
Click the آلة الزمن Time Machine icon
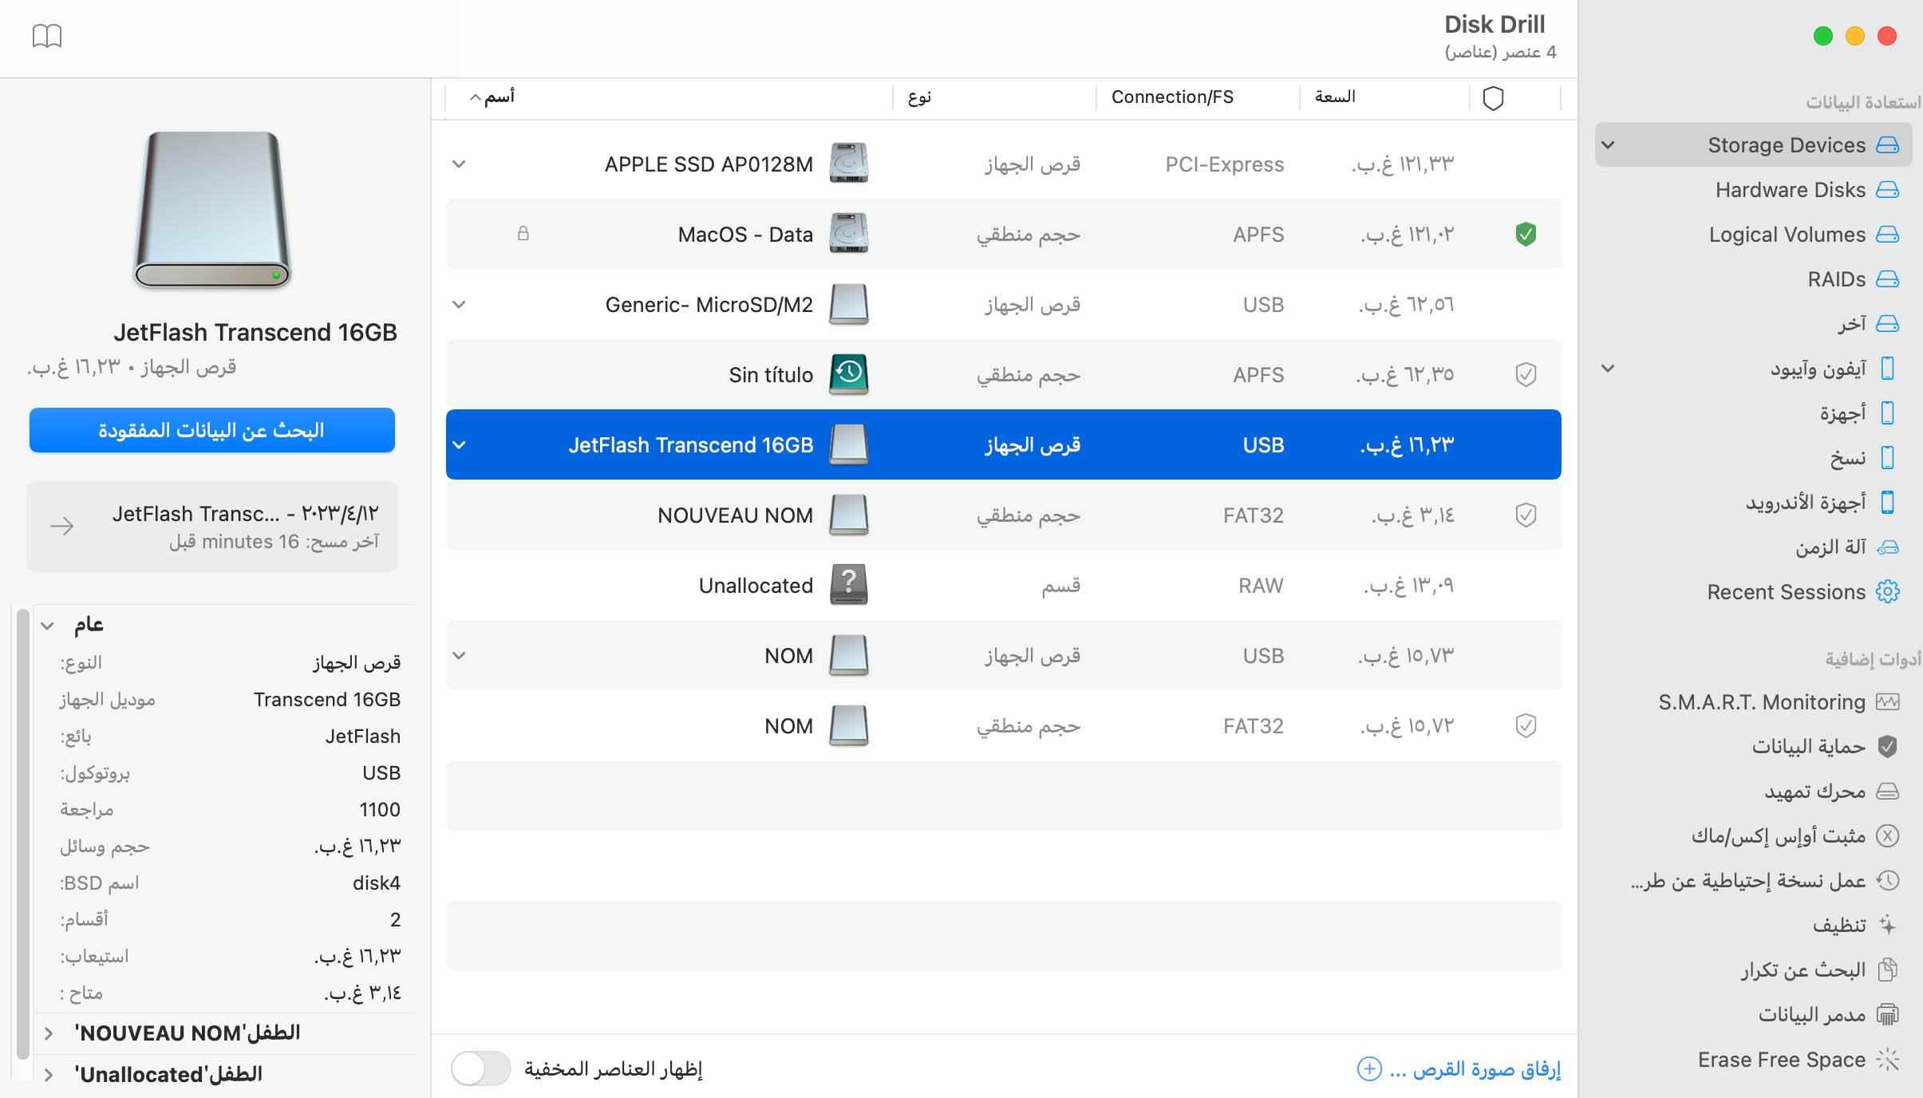pos(1887,547)
